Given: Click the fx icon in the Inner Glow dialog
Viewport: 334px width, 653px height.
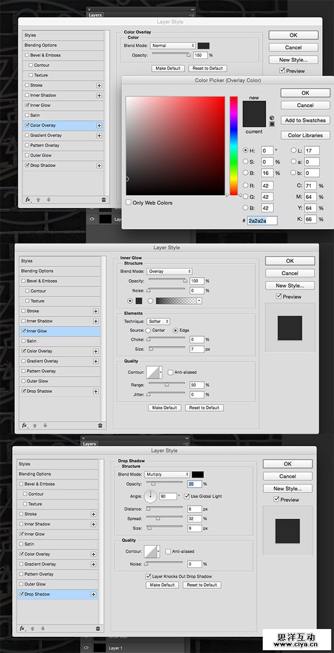Looking at the screenshot, I should (x=24, y=425).
